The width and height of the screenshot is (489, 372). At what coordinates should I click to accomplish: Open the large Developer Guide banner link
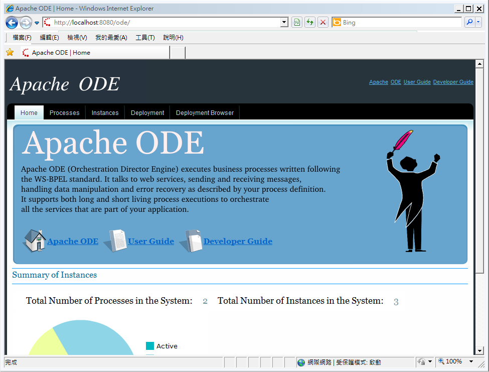pos(238,241)
